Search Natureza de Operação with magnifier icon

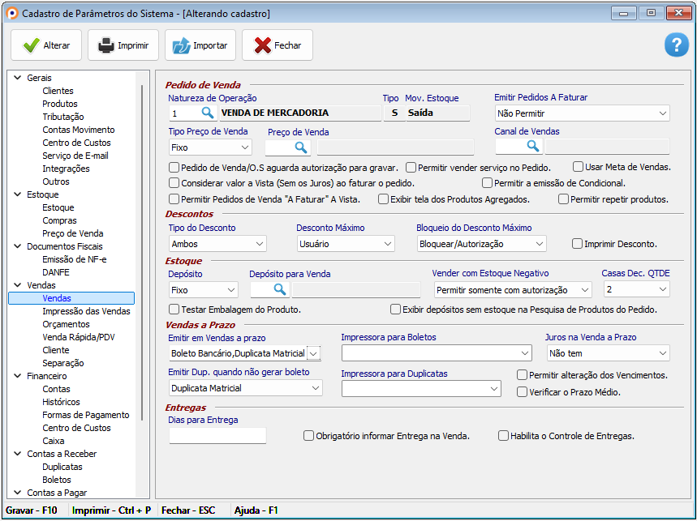(207, 113)
